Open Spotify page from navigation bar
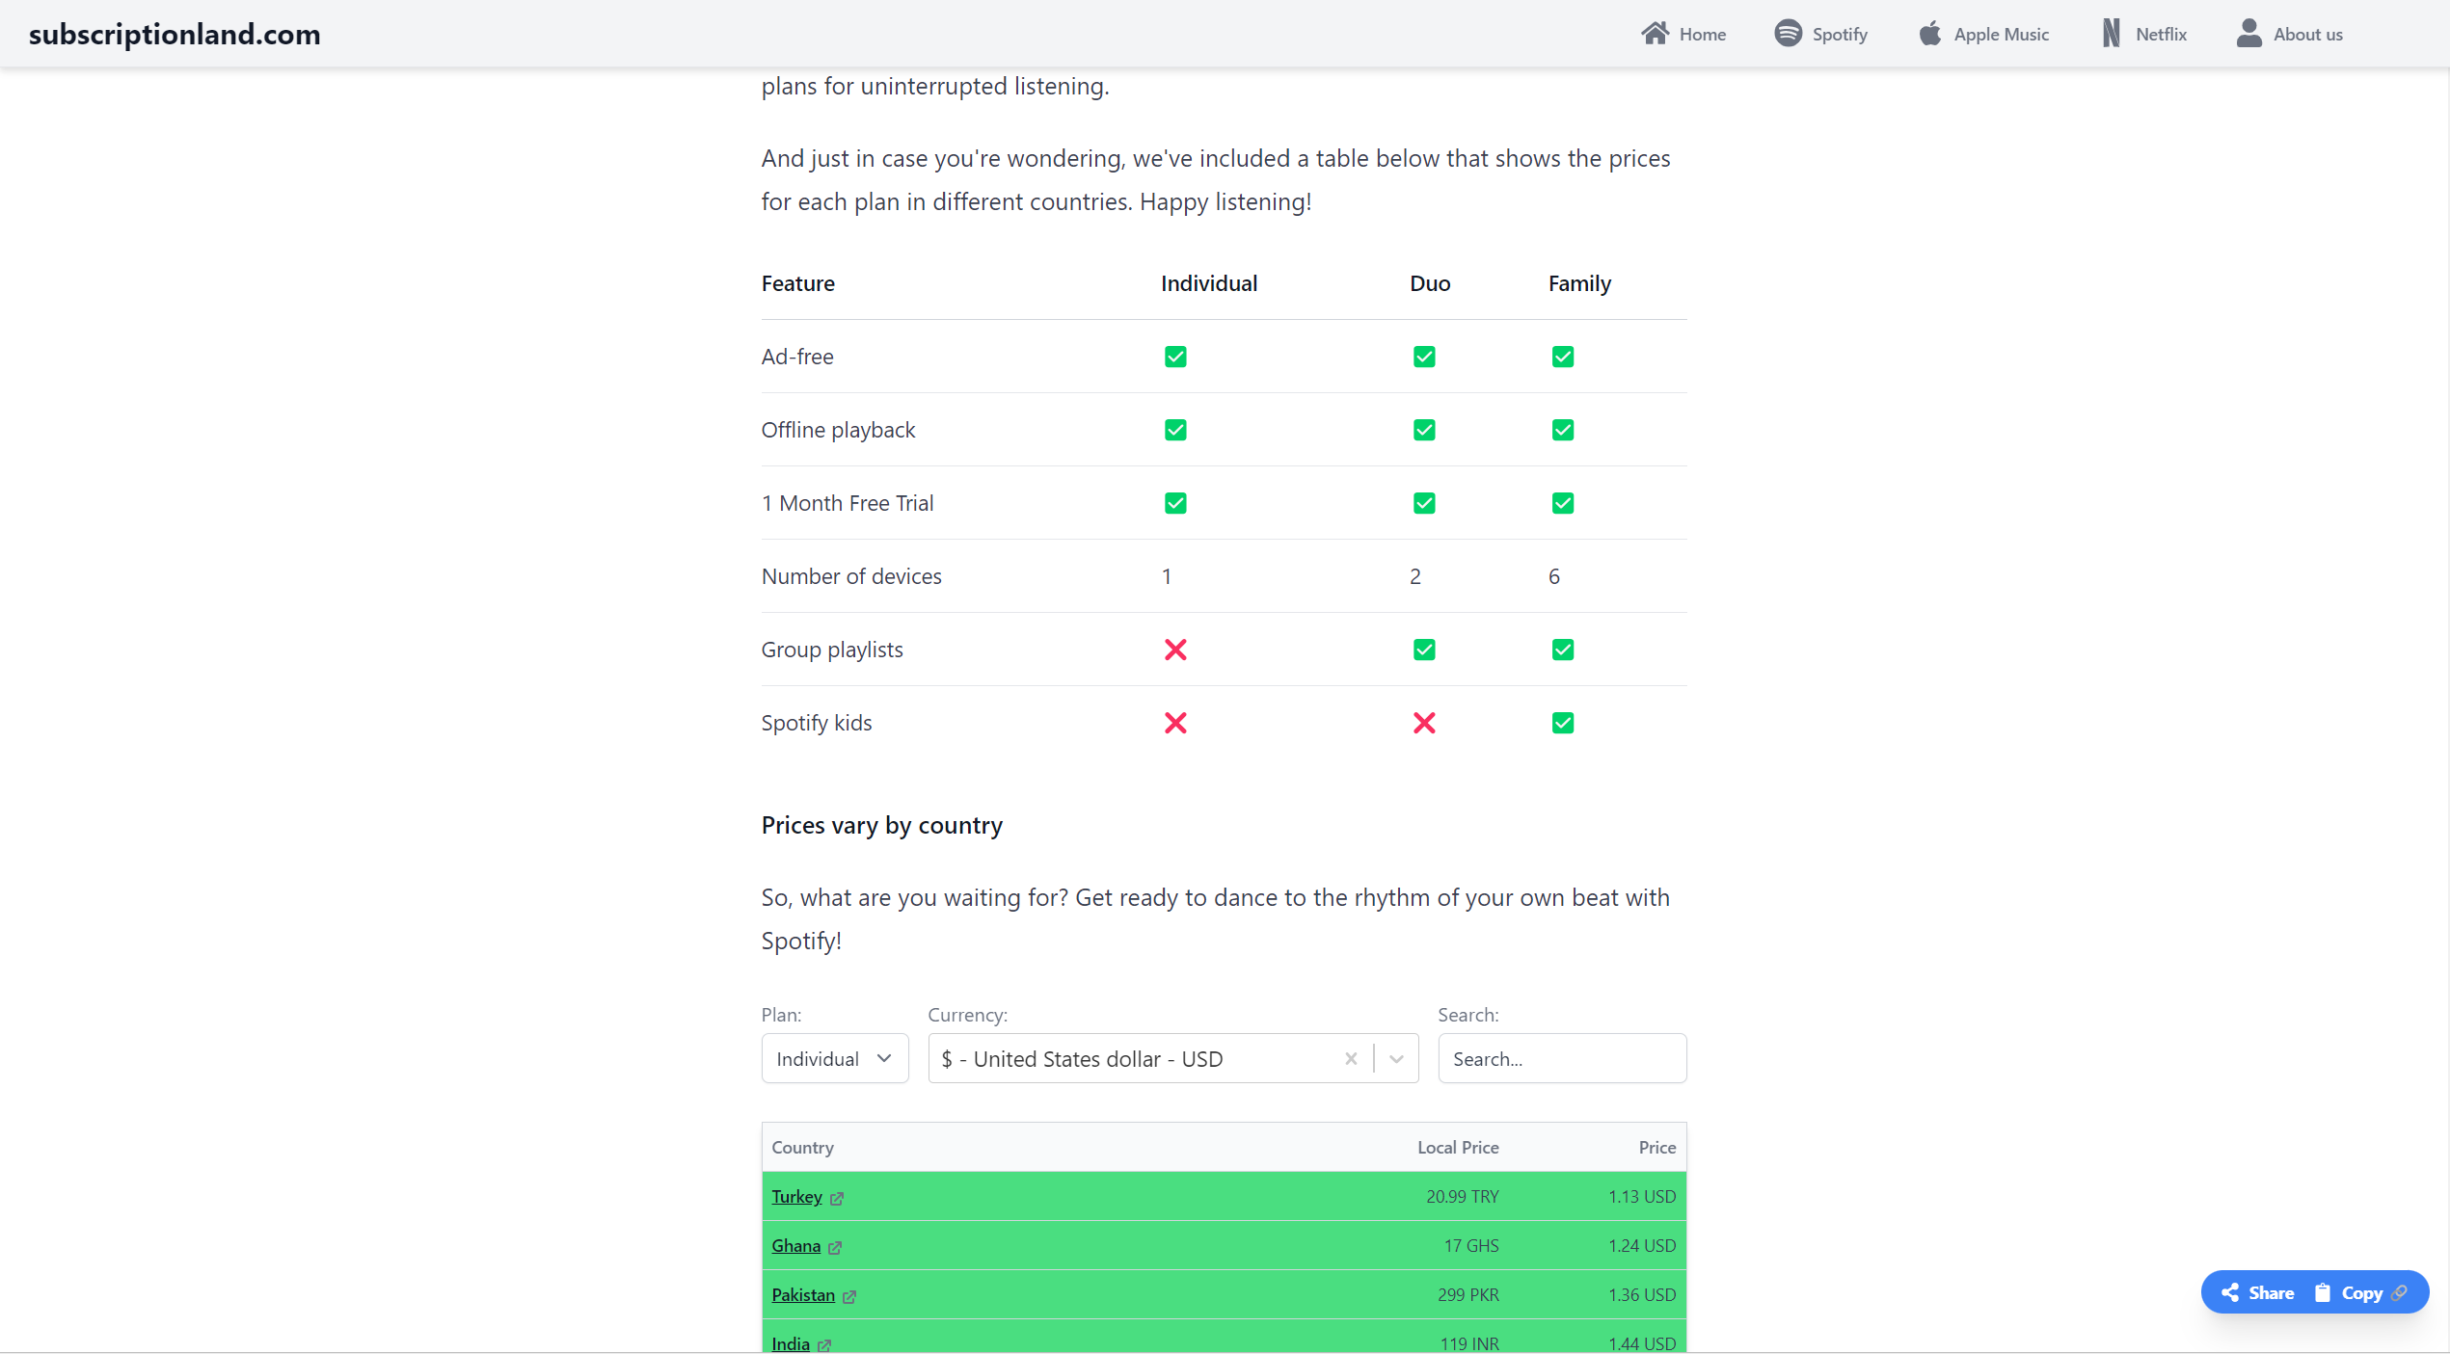The height and width of the screenshot is (1354, 2450). click(1820, 34)
